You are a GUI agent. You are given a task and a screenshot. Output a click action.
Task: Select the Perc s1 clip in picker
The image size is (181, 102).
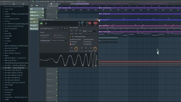(x=34, y=19)
